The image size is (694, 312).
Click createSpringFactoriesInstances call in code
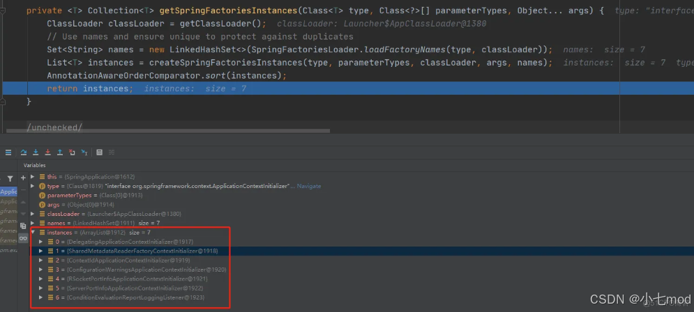226,62
